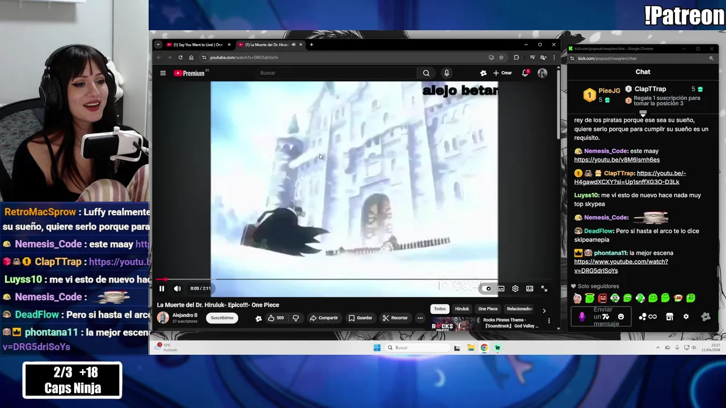
Task: Reload the YouTube page
Action: [x=180, y=57]
